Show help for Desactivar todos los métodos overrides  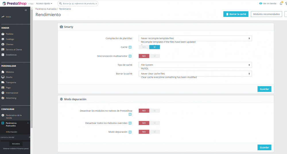pos(130,123)
